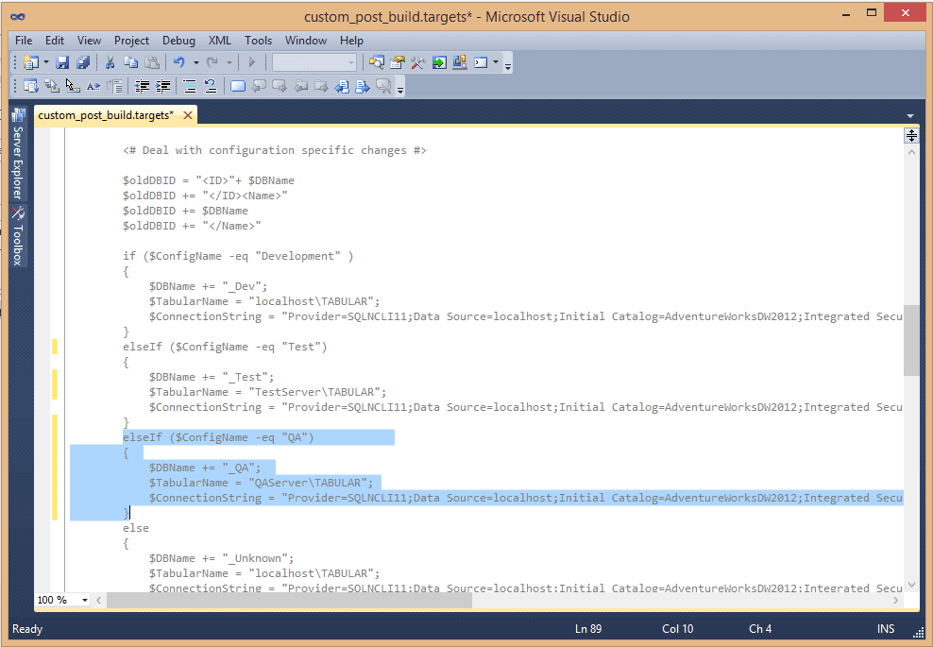The image size is (933, 647).
Task: Click the horizontal scrollbar left arrow
Action: pyautogui.click(x=99, y=601)
